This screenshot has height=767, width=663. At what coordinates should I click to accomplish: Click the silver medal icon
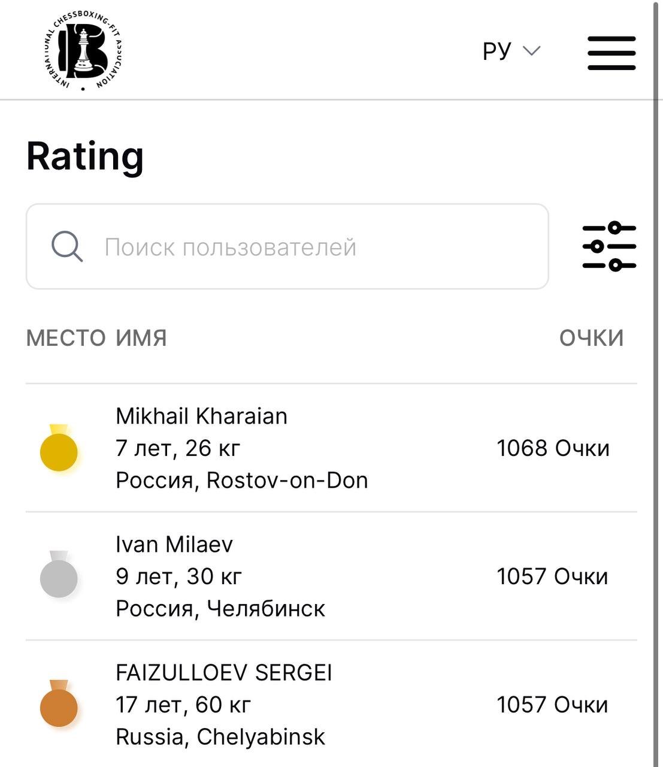point(59,575)
